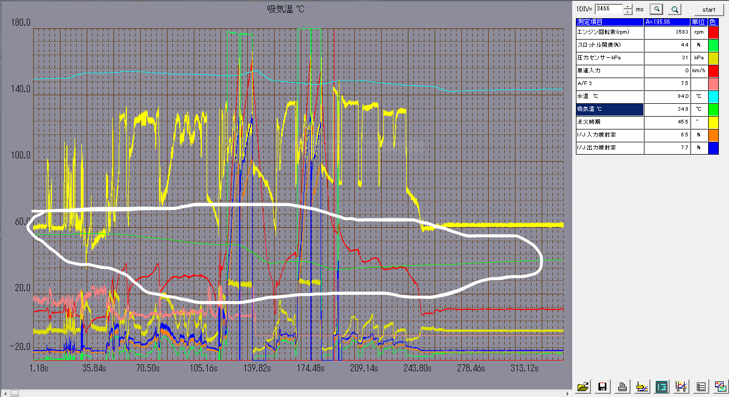Click the graph icon with yellow arrow
The image size is (729, 397).
[641, 386]
